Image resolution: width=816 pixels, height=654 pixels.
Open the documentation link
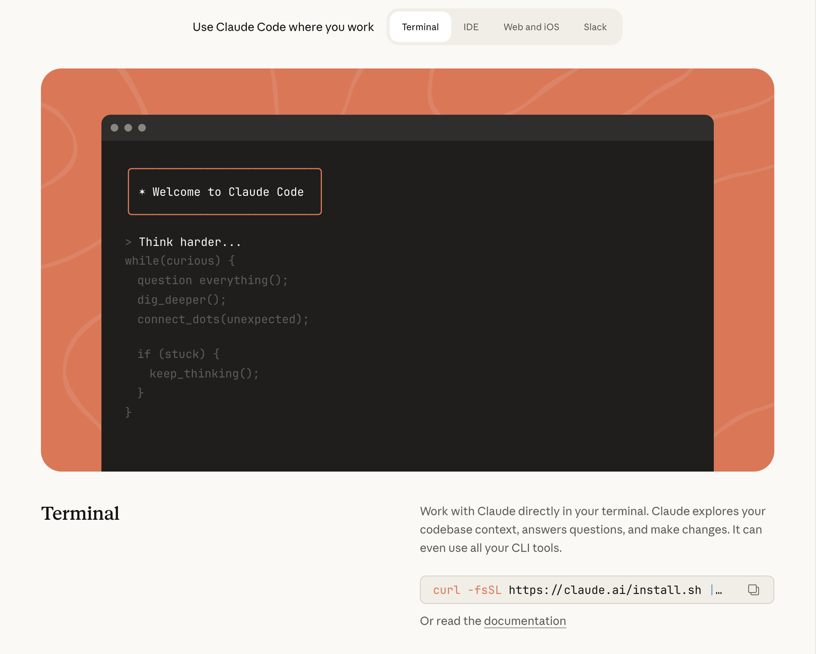pos(525,621)
